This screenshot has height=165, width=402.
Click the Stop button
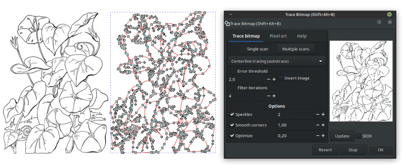(x=353, y=150)
